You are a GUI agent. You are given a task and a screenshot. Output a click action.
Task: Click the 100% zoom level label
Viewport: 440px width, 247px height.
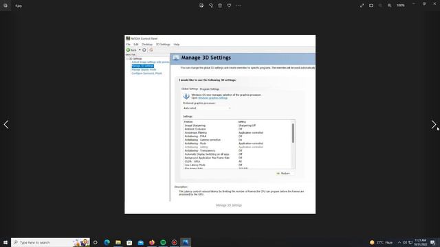[x=401, y=5]
